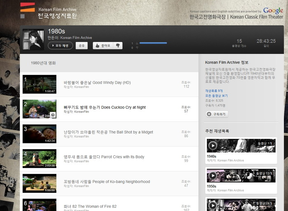
Task: Open Does Cuckoo Cry at Night title
Action: click(x=105, y=107)
